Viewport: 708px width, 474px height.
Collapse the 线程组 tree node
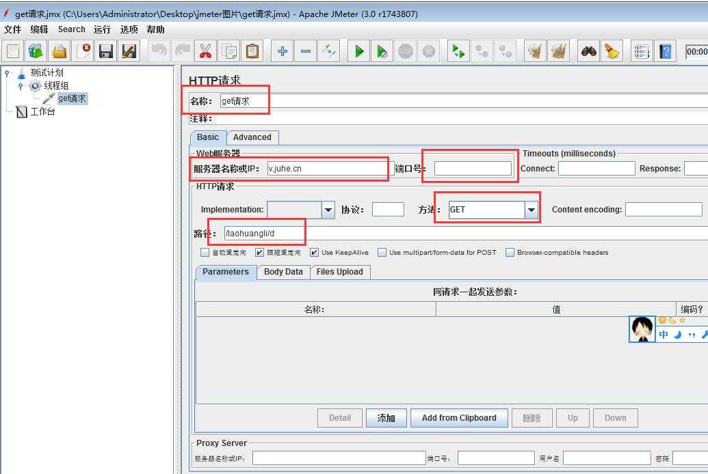[21, 85]
